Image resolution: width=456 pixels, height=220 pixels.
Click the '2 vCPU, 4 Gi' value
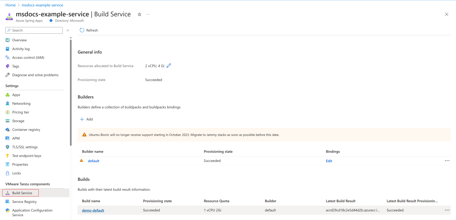pos(155,66)
